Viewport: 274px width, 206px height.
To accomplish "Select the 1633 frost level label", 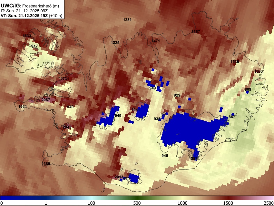I will coord(27,36).
